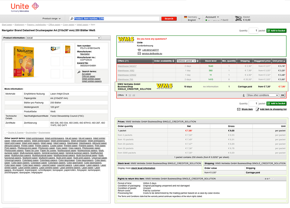This screenshot has height=208, width=290.
Task: Click the lower Add to basket button
Action: [276, 103]
